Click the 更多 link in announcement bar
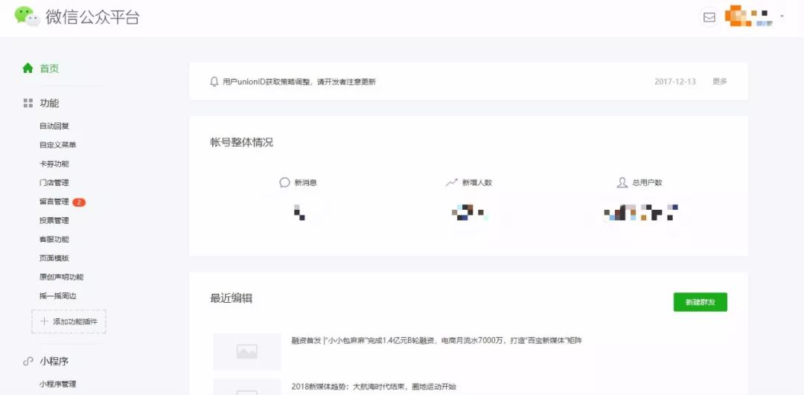 point(719,82)
